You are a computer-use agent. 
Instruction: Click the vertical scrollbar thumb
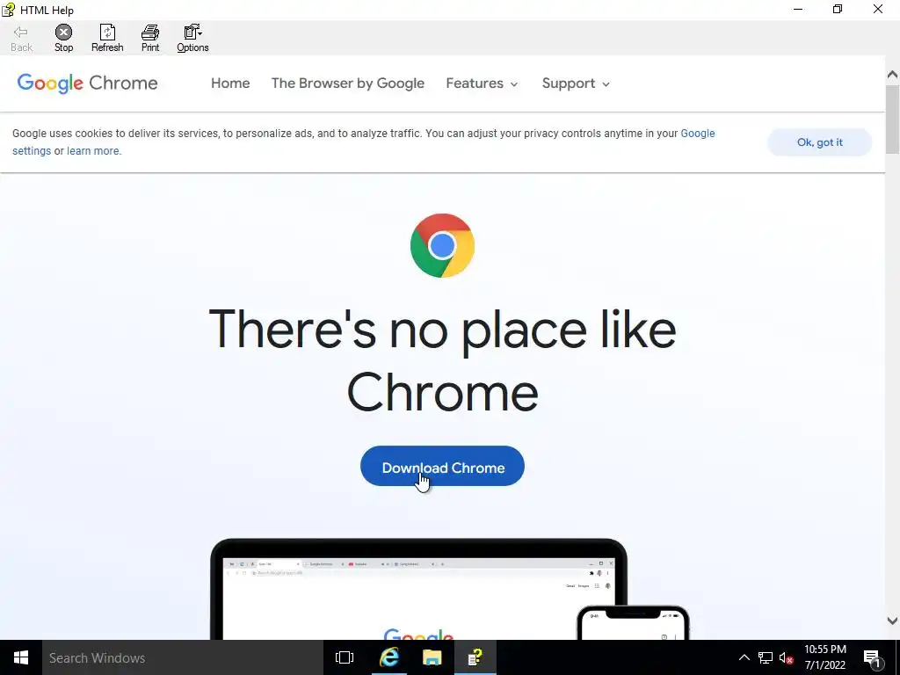(892, 120)
